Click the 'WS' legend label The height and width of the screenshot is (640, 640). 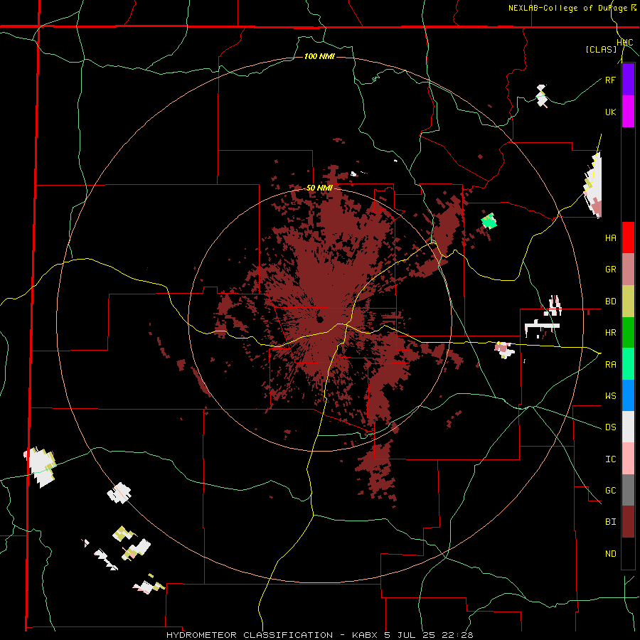[x=610, y=396]
